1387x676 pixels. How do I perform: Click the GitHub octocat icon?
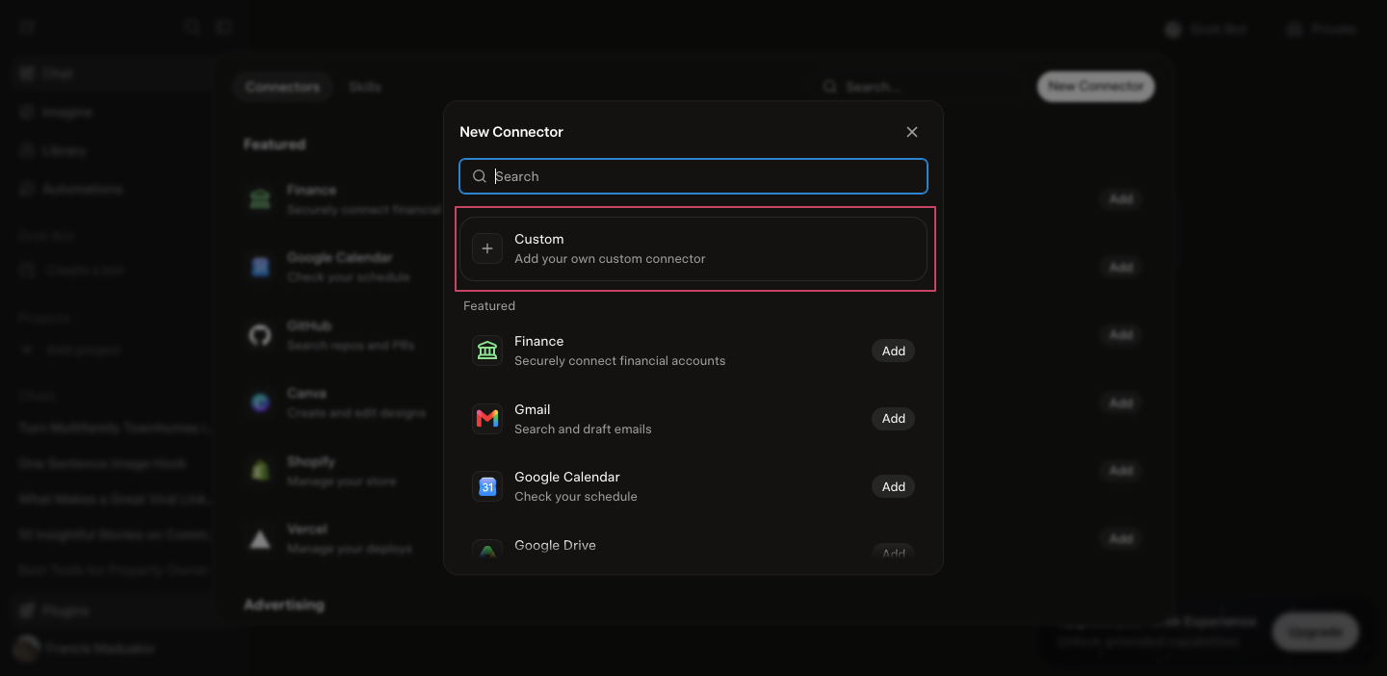coord(260,335)
